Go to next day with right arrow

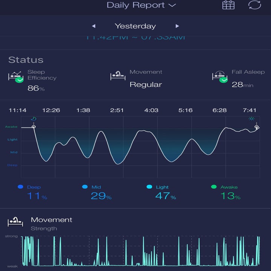(177, 26)
